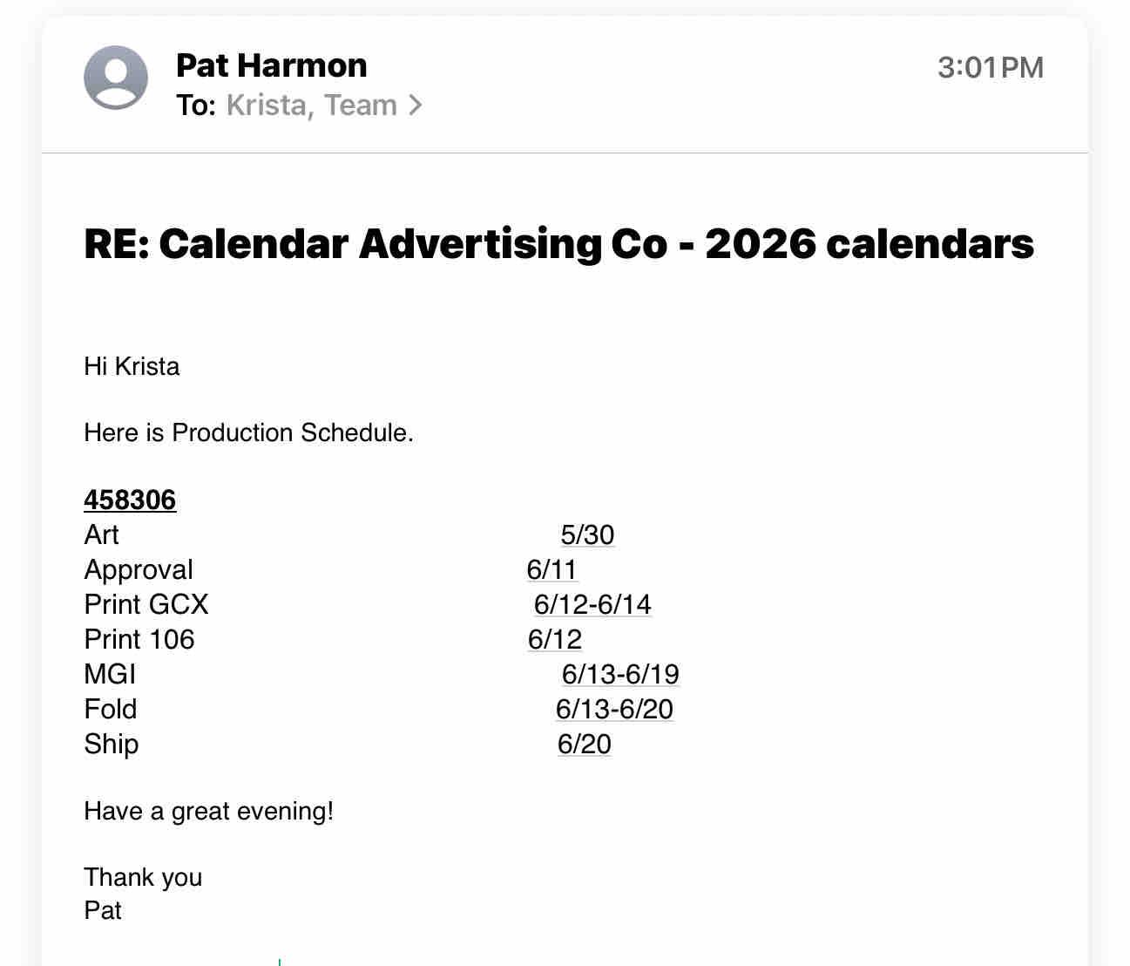Click sender name Pat Harmon

point(271,65)
